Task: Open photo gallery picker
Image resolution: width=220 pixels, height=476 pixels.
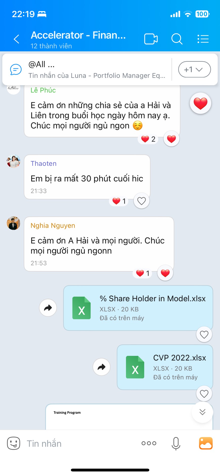Action: 206,443
